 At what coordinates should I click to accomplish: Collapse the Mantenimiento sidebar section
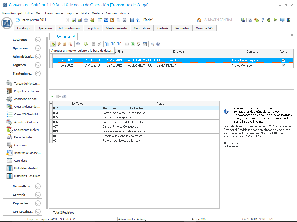(x=38, y=73)
